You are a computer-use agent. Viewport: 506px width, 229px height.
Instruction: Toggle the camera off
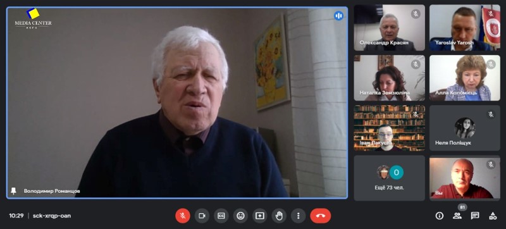point(202,216)
